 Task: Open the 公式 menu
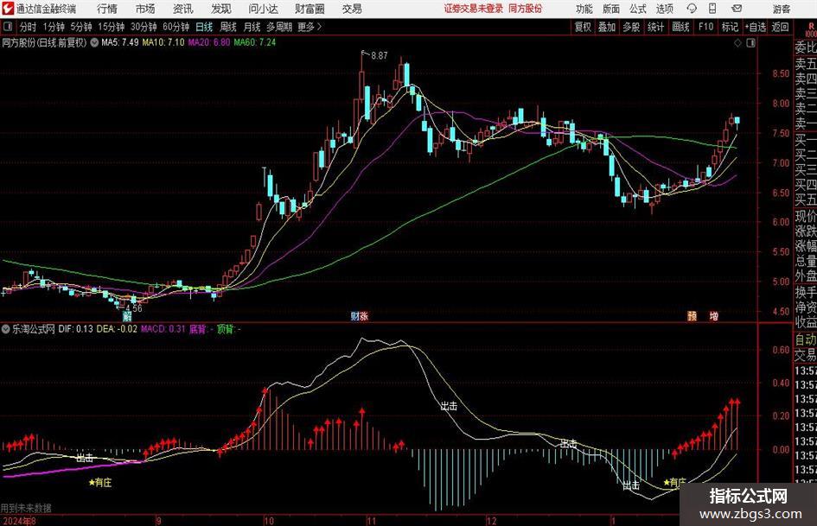(x=637, y=9)
